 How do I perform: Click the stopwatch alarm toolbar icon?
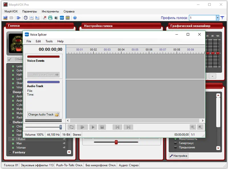(x=26, y=18)
